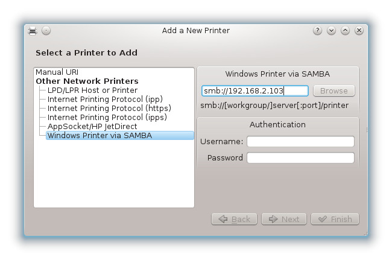Click the Select a Printer to Add heading
This screenshot has width=392, height=260.
86,52
